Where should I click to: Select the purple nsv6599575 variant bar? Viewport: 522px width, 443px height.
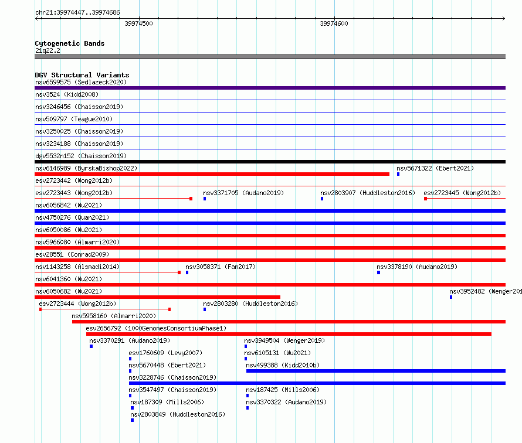[270, 88]
